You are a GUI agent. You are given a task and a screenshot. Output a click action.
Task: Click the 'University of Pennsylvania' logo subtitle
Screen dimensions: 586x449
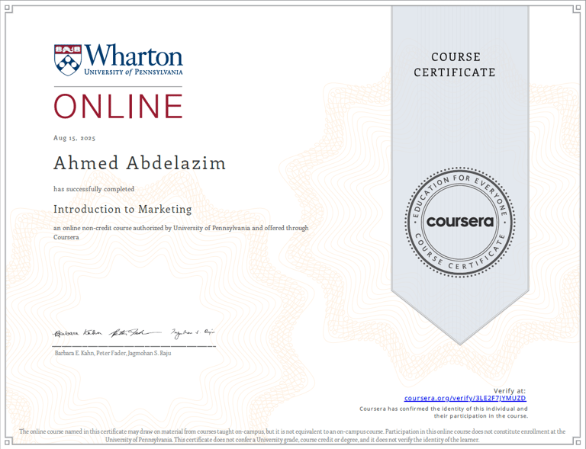coord(134,72)
